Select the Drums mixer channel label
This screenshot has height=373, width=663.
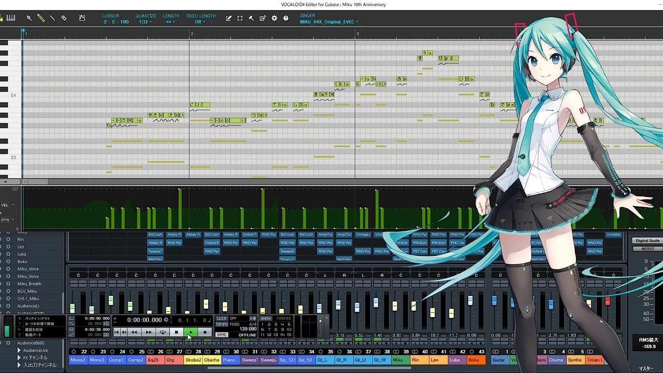click(556, 360)
